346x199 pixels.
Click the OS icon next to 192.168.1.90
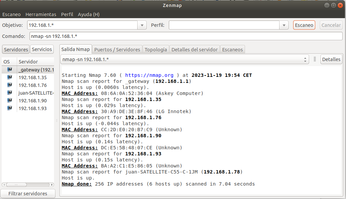[x=10, y=101]
